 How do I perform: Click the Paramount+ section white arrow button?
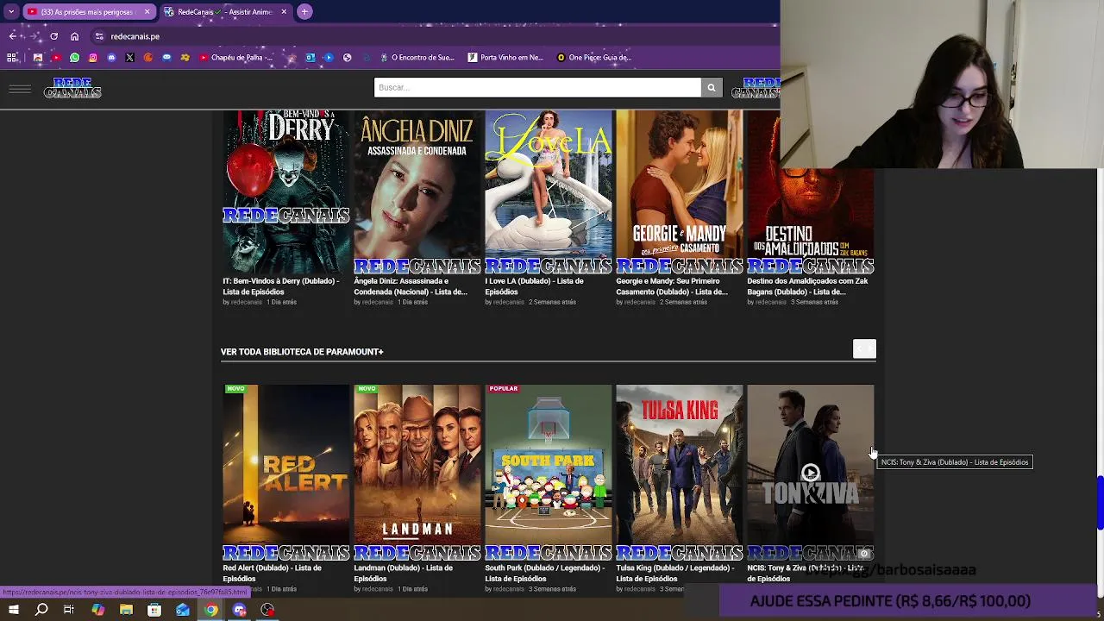pyautogui.click(x=864, y=348)
